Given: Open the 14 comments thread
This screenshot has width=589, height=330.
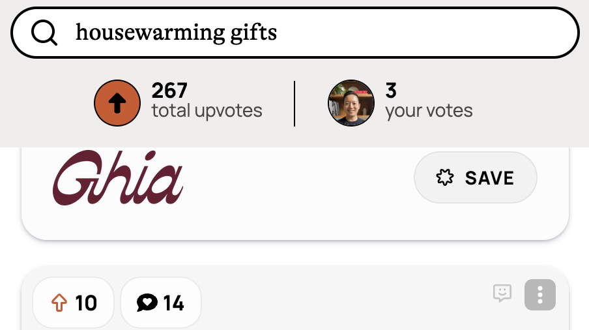Looking at the screenshot, I should (161, 303).
